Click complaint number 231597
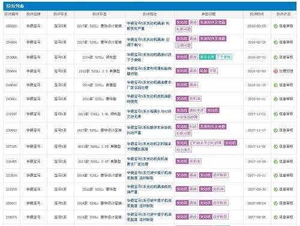This screenshot has height=226, width=300. (x=11, y=114)
